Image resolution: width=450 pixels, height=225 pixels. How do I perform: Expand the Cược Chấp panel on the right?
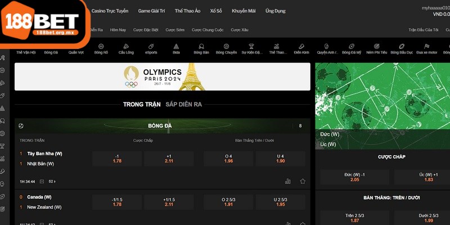[x=391, y=157]
